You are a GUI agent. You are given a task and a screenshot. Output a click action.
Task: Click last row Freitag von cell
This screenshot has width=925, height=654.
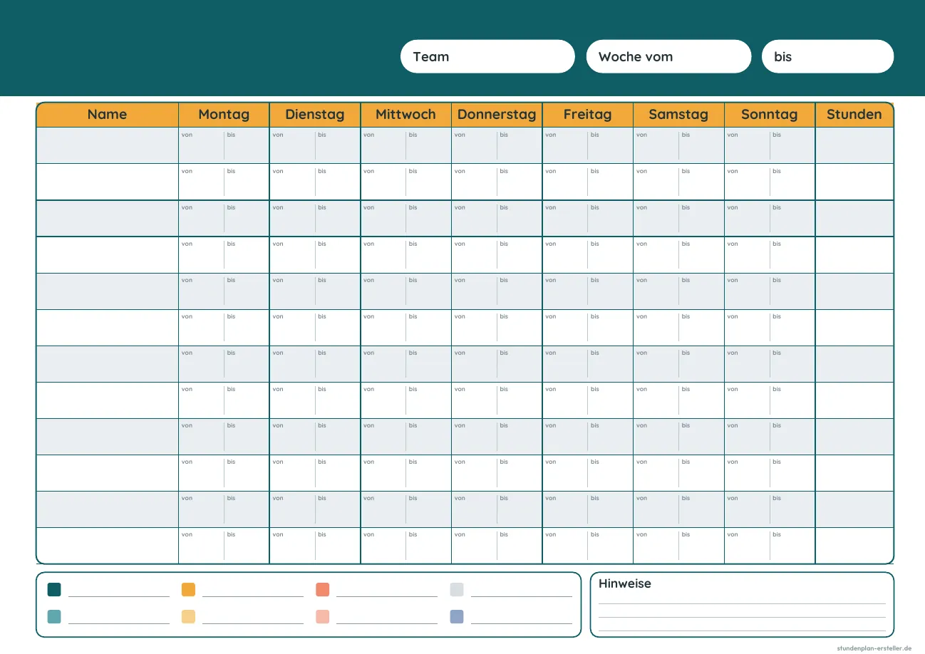pyautogui.click(x=565, y=546)
